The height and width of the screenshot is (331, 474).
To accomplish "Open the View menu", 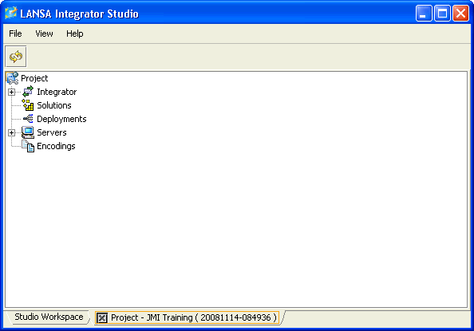I will tap(44, 33).
